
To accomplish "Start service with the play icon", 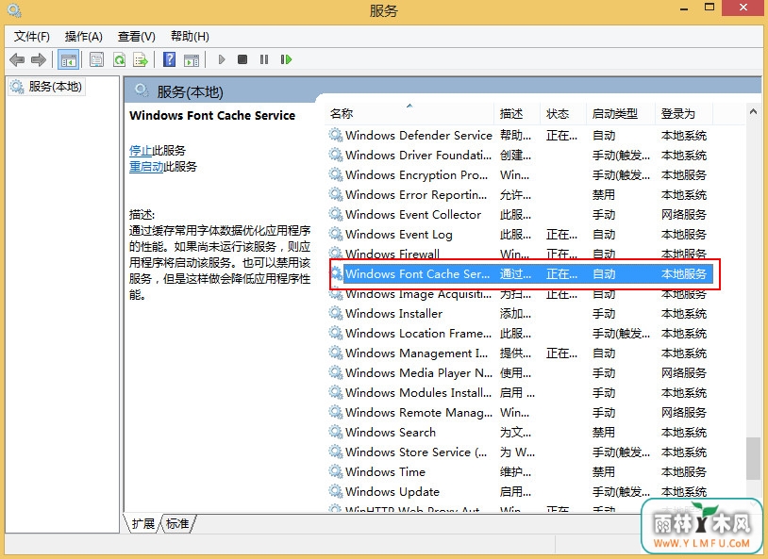I will click(x=222, y=59).
